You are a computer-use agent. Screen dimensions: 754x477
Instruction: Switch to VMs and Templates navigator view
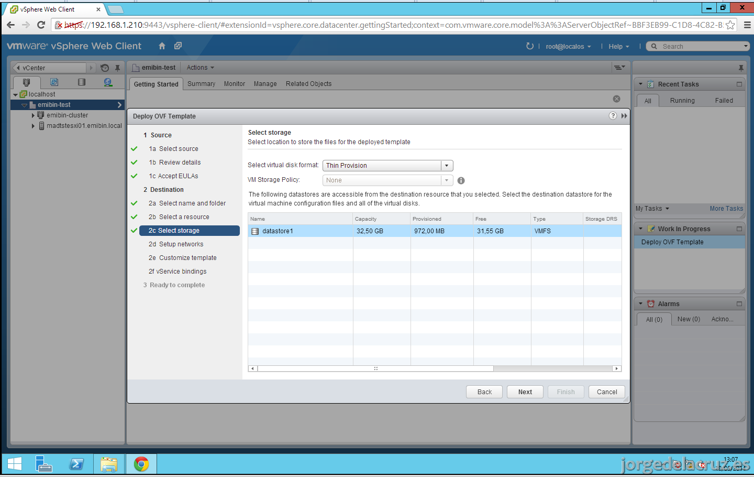(54, 82)
